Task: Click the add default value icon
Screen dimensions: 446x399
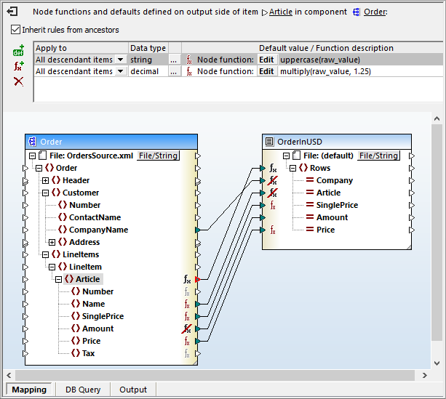Action: 18,52
